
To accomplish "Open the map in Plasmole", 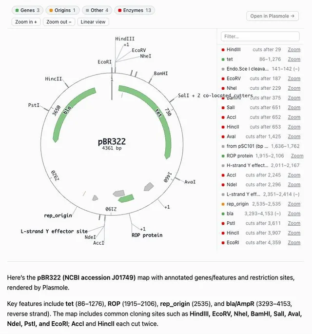I will (273, 16).
